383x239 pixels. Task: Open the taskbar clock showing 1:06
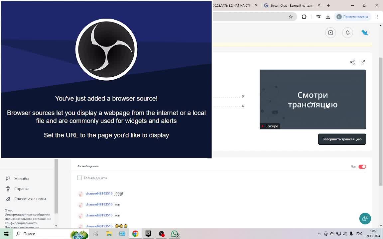tap(373, 234)
